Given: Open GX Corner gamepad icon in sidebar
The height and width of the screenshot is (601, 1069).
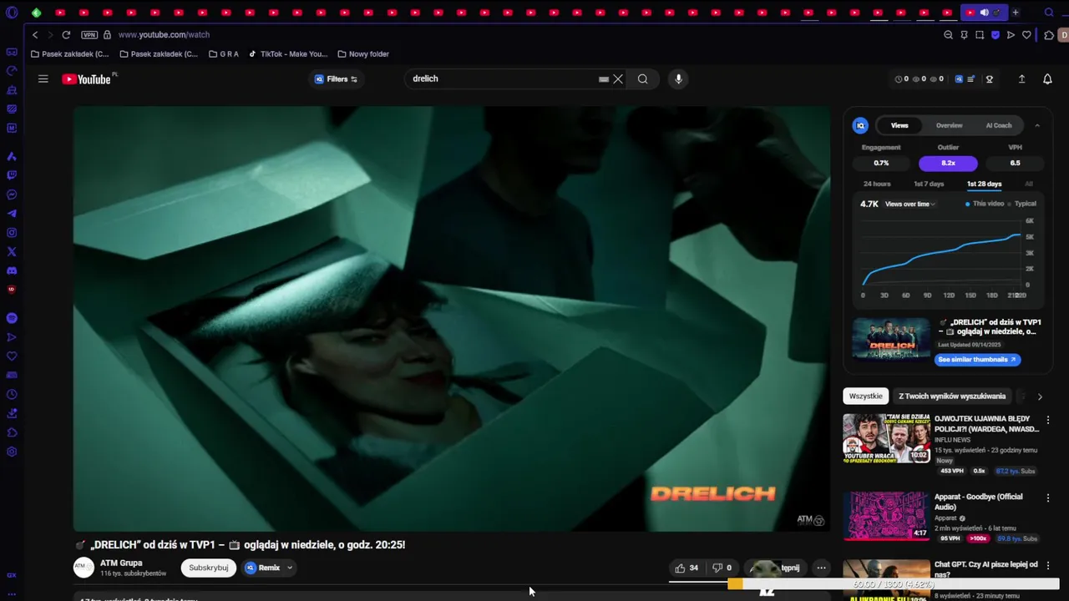Looking at the screenshot, I should tap(12, 51).
